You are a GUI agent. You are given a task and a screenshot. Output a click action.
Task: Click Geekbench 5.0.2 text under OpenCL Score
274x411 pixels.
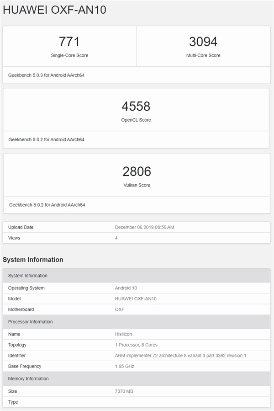(47, 140)
